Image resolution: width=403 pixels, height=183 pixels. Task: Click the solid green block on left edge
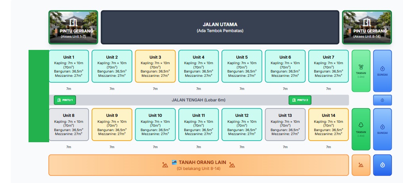tap(38, 96)
